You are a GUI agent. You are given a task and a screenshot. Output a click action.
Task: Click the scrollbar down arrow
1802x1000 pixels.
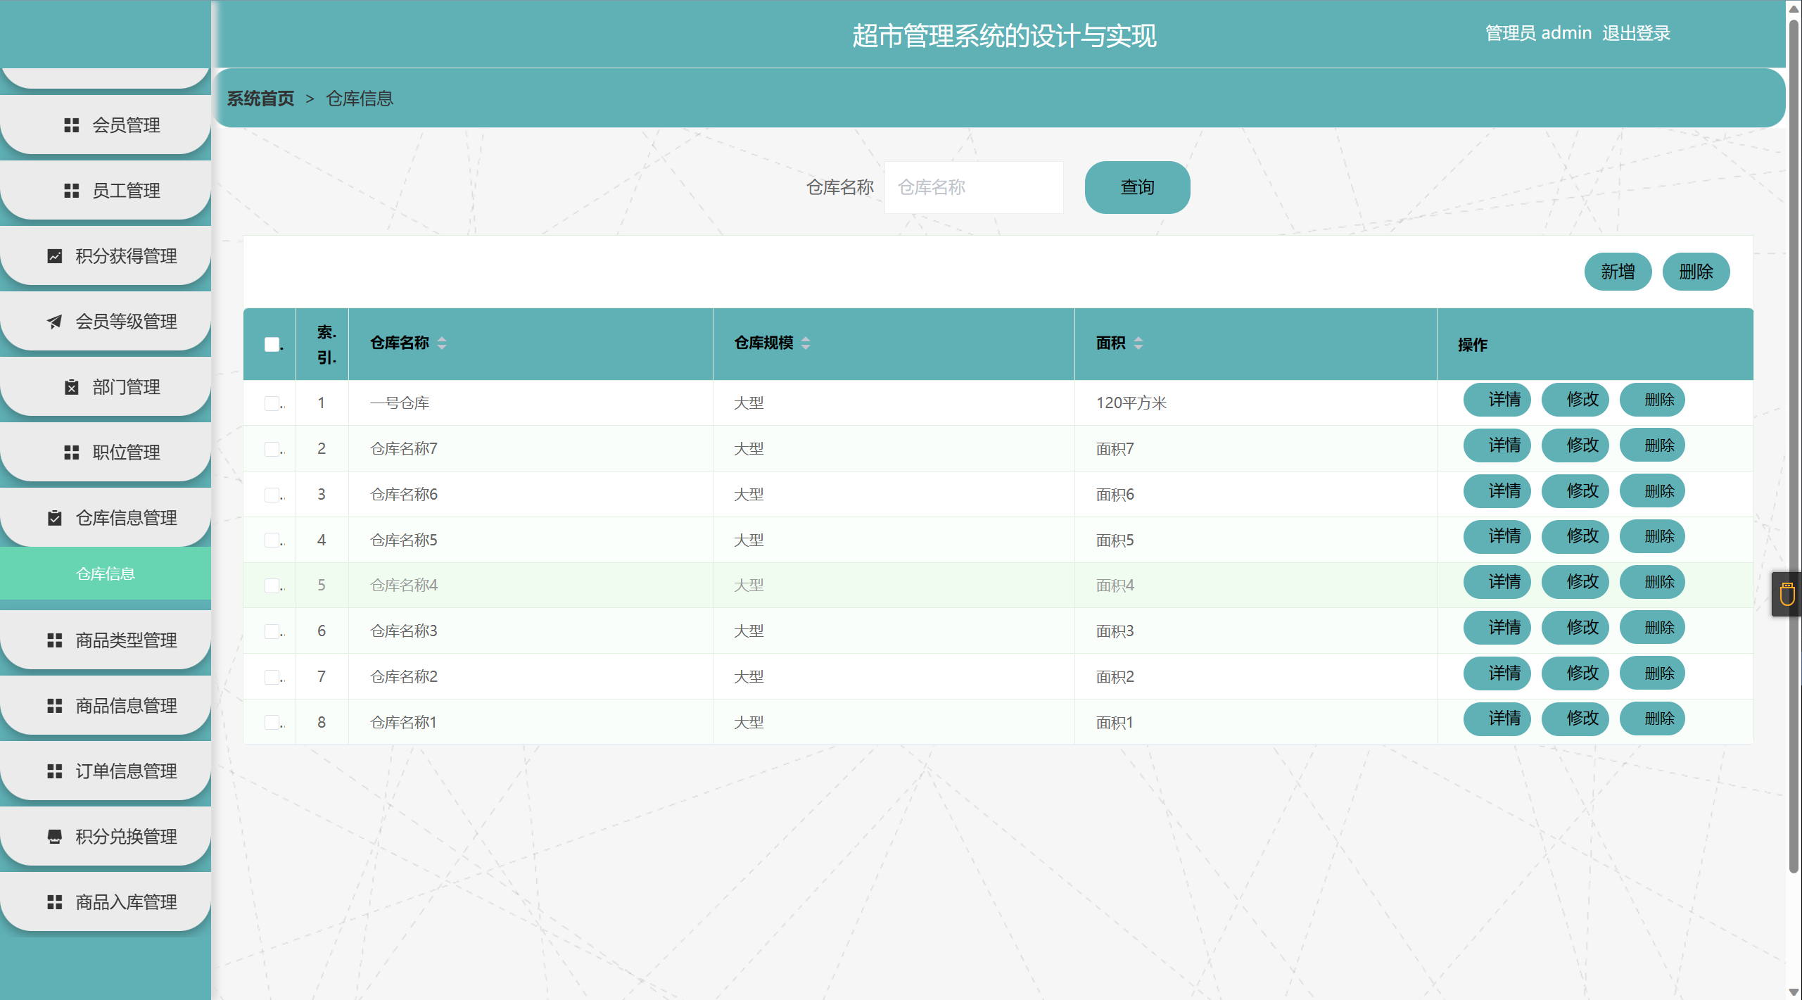click(1794, 992)
